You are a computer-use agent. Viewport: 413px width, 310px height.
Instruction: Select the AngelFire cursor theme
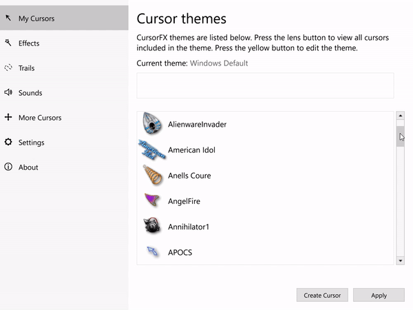265,201
